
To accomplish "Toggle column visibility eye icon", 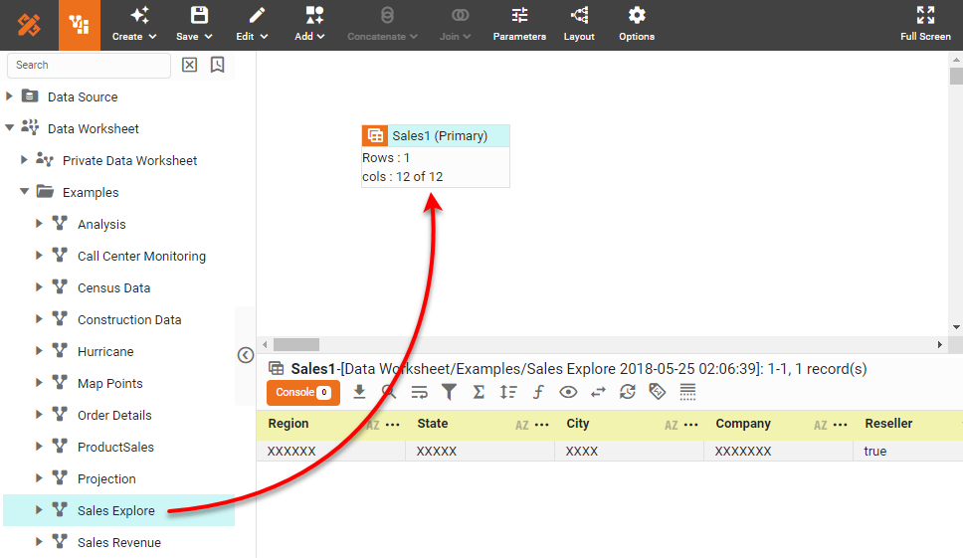I will pos(568,393).
